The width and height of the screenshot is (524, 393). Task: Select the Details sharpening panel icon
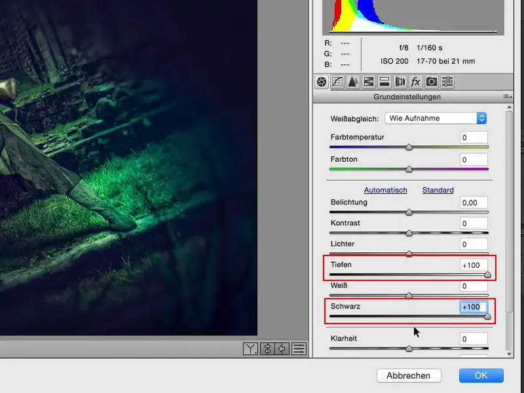tap(353, 81)
